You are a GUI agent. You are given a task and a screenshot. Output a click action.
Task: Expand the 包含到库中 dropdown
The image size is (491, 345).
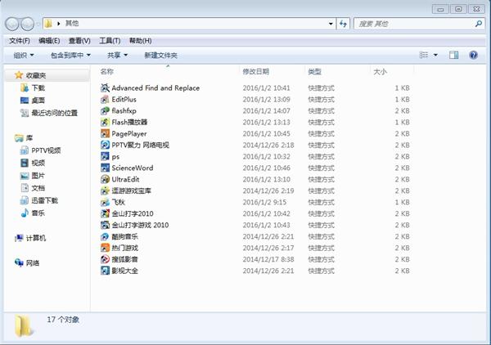coord(70,55)
